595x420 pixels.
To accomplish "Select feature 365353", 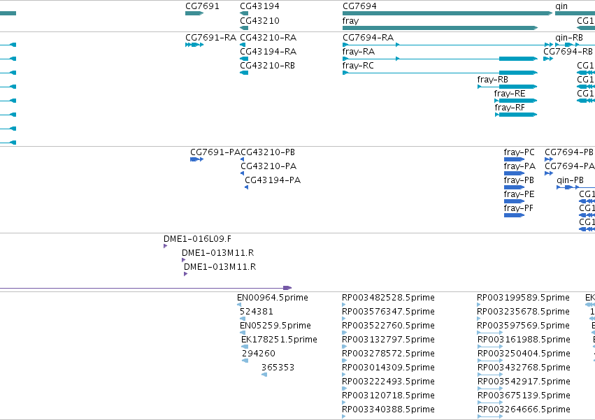I will [264, 375].
